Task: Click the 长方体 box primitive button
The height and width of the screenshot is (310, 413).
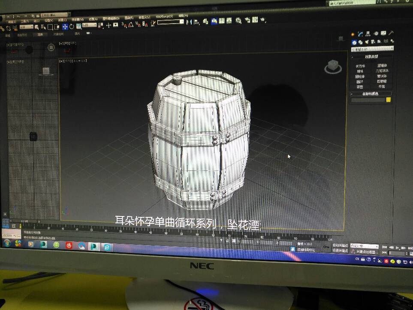Action: tap(360, 66)
